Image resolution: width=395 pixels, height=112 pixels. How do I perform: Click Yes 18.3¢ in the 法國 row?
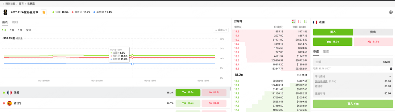(188, 92)
